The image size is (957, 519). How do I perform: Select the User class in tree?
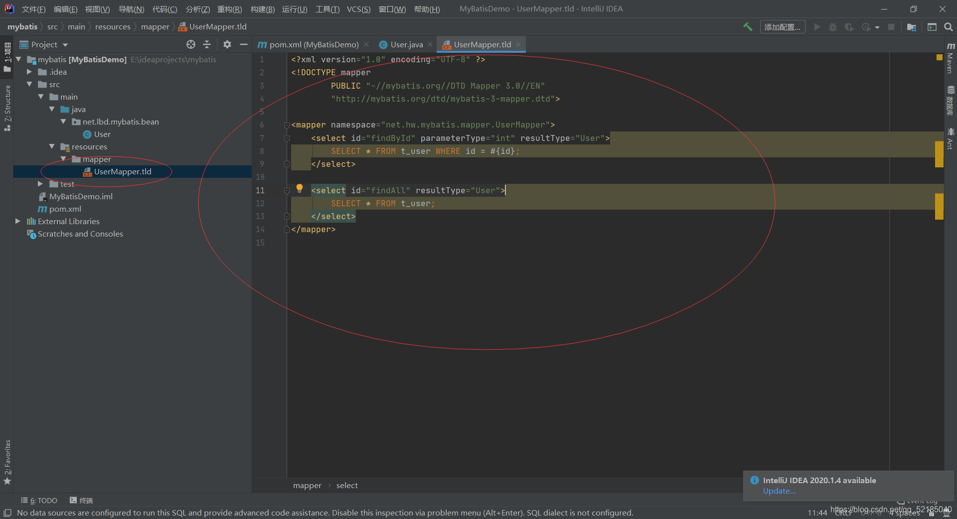click(x=97, y=134)
